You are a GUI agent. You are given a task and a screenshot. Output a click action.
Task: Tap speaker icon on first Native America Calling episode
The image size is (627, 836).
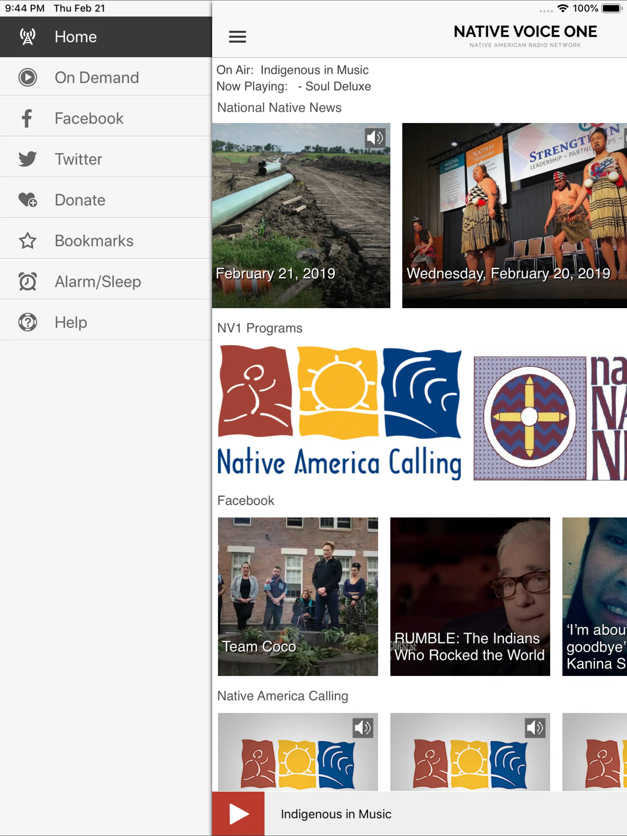pyautogui.click(x=363, y=728)
